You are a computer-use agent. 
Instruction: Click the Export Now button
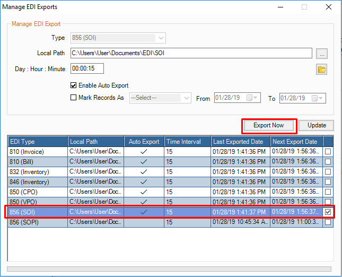[269, 126]
